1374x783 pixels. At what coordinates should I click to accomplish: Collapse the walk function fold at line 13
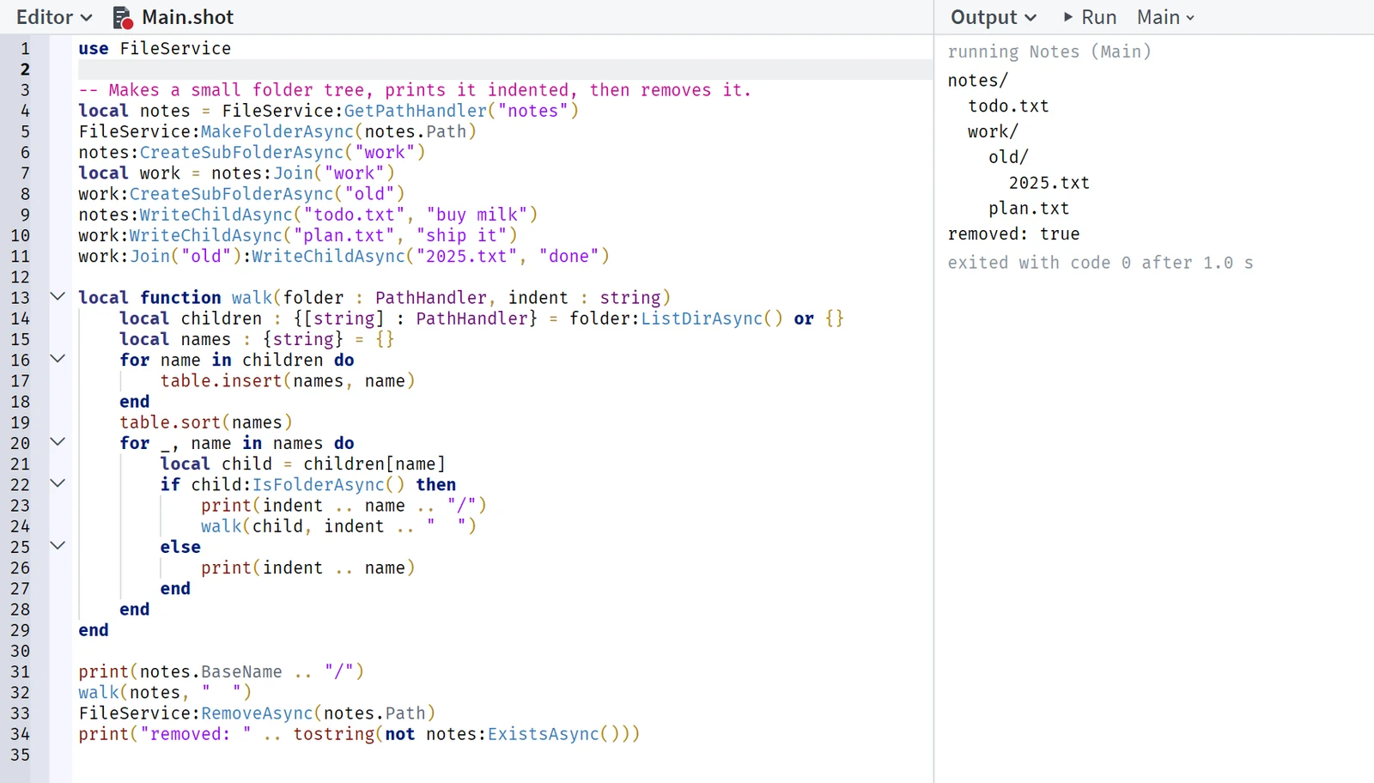58,297
